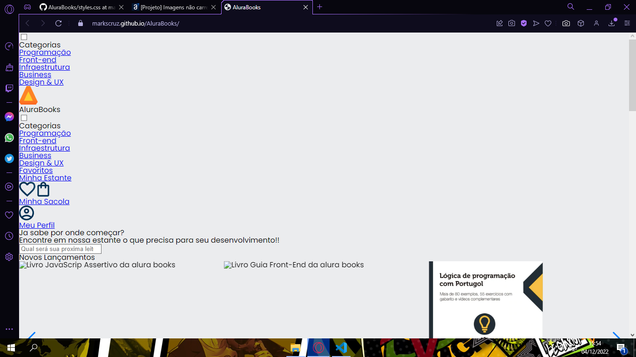Open Infraestrutura link in second Categorias list

click(44, 148)
